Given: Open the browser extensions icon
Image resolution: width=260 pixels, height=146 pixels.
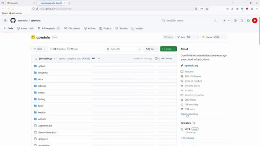Looking at the screenshot, I should (252, 9).
